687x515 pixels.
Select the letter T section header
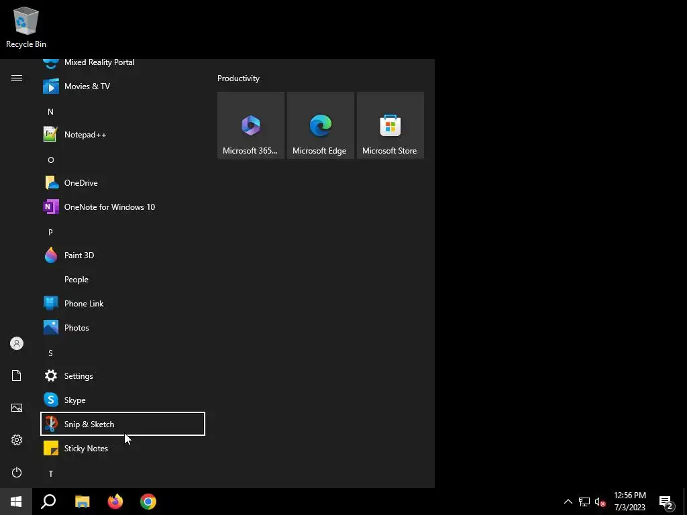[51, 473]
